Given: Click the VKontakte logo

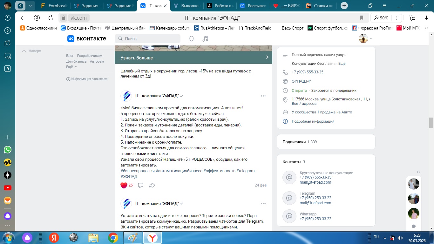Looking at the screenshot, I should pyautogui.click(x=87, y=38).
